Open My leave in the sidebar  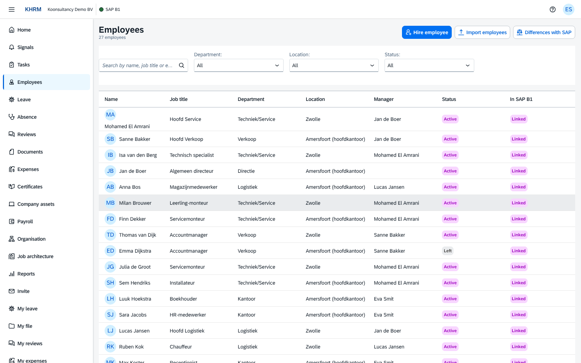pos(46,309)
